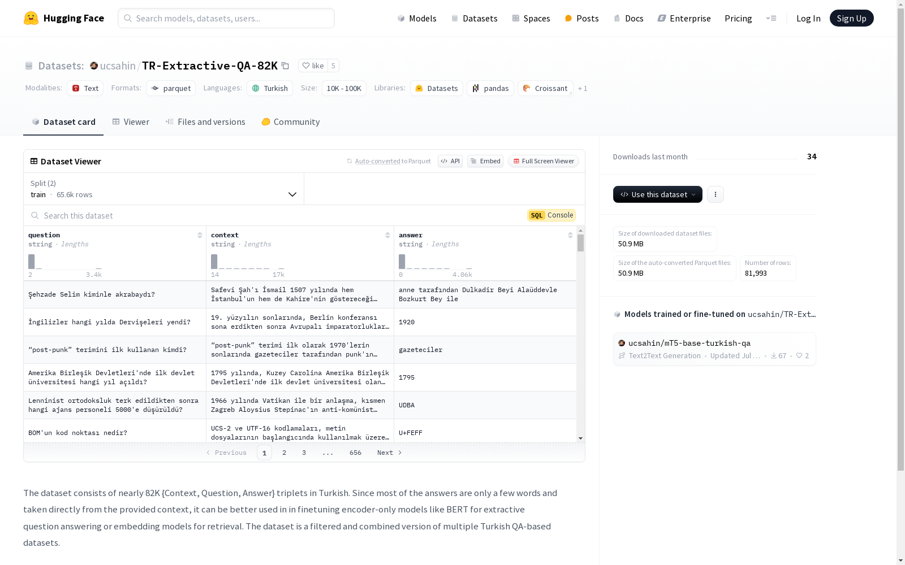Click the context lengths histogram

tap(248, 262)
